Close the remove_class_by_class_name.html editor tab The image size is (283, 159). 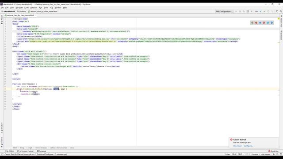pos(35,15)
